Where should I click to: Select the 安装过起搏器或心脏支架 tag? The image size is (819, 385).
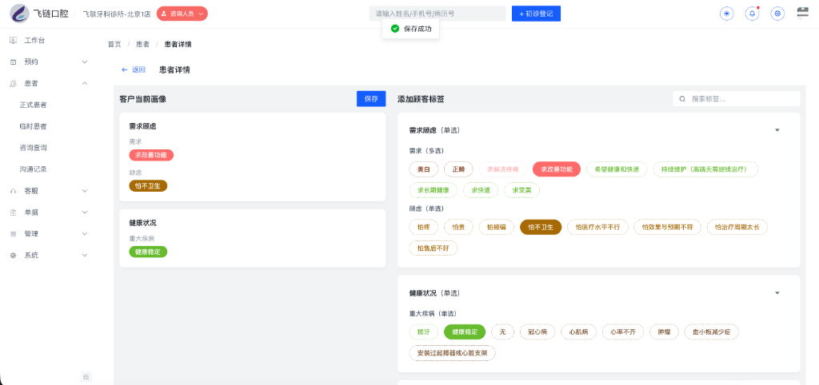(453, 353)
